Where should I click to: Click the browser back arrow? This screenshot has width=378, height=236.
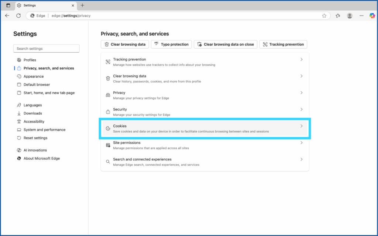7,16
